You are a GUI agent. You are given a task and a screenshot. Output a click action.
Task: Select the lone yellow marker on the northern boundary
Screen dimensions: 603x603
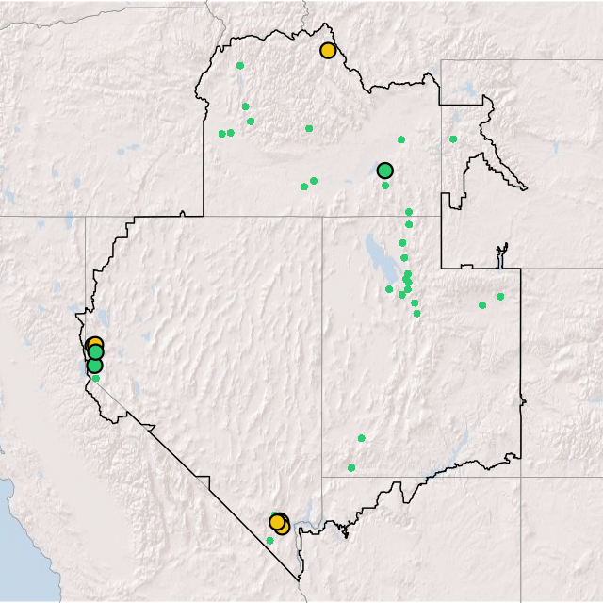coord(328,50)
